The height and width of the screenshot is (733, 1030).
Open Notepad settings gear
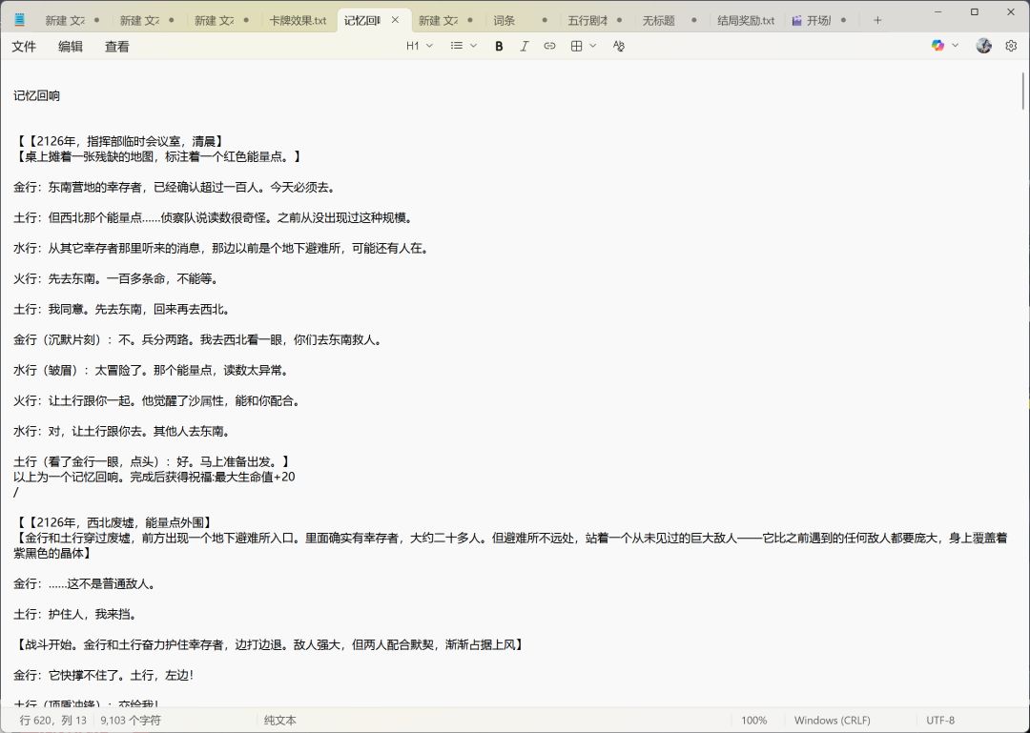pos(1011,46)
